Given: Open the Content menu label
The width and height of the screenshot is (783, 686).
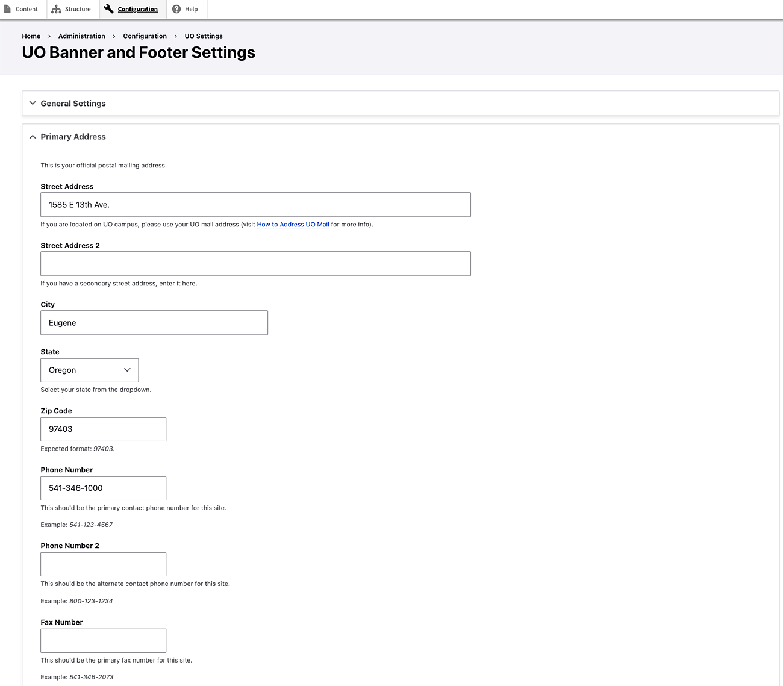Looking at the screenshot, I should (27, 9).
